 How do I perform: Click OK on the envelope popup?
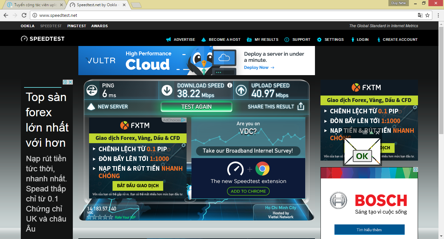(x=362, y=156)
